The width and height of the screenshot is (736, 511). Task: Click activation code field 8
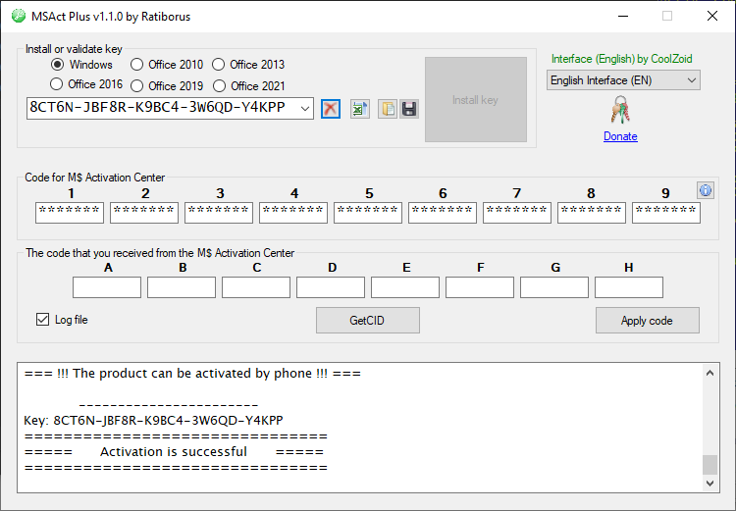[592, 213]
